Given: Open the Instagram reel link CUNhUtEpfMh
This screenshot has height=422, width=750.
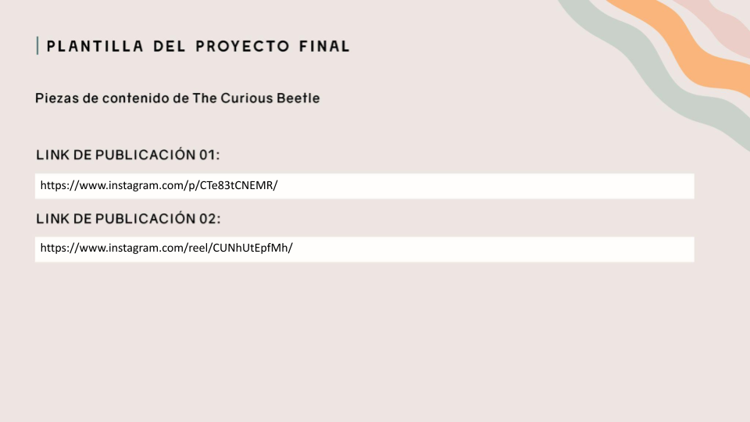Looking at the screenshot, I should 166,249.
